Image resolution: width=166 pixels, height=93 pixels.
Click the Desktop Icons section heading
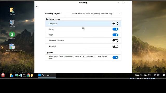click(53, 19)
